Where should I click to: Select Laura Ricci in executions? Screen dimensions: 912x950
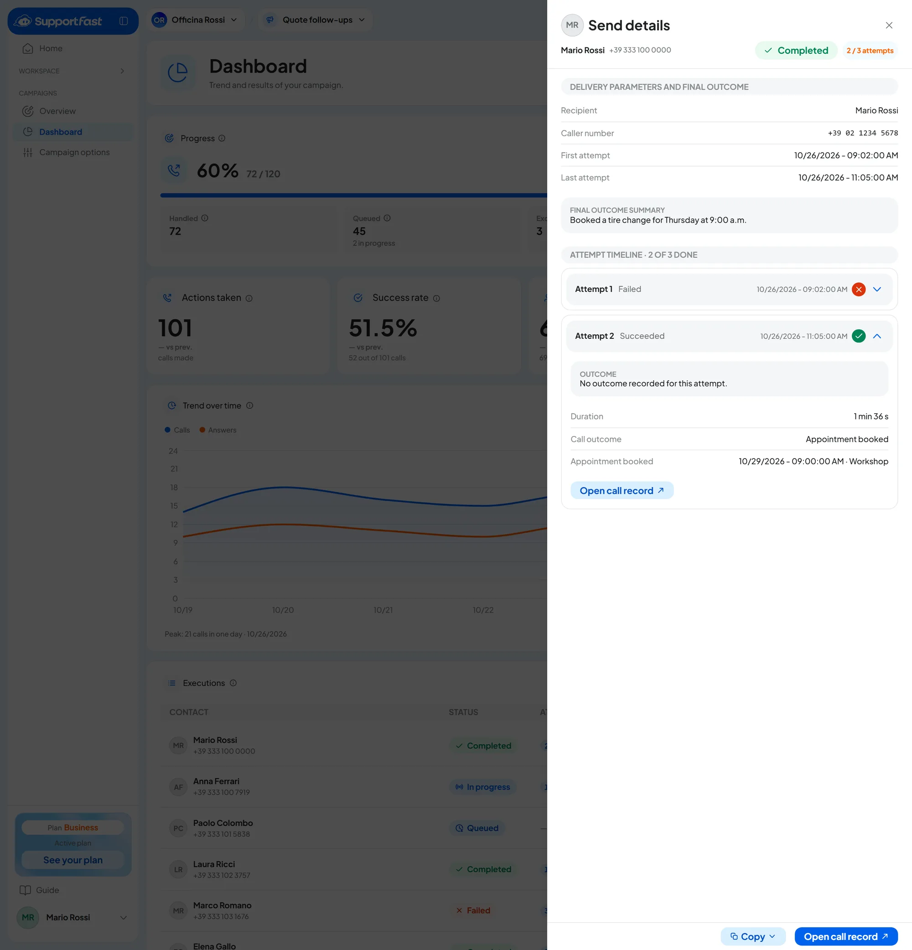pyautogui.click(x=354, y=869)
